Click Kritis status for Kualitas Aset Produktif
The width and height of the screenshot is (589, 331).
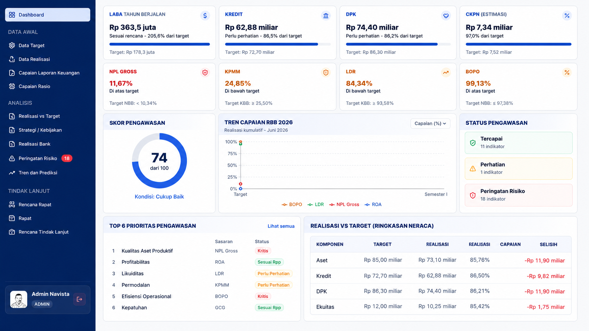click(263, 251)
